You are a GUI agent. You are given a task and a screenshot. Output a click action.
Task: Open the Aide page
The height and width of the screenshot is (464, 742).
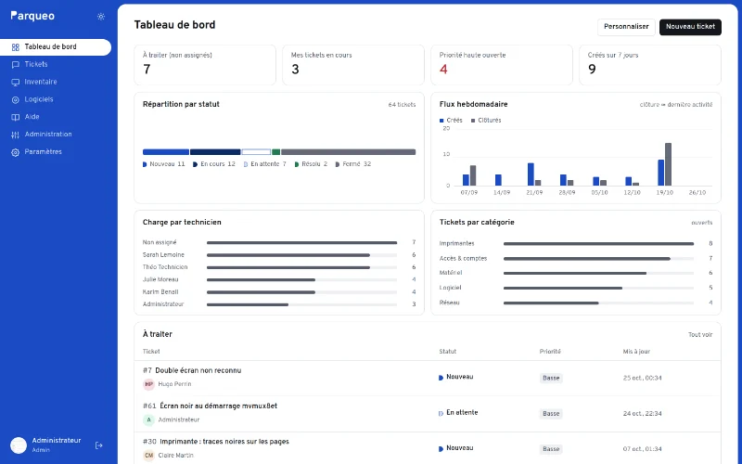click(x=56, y=117)
